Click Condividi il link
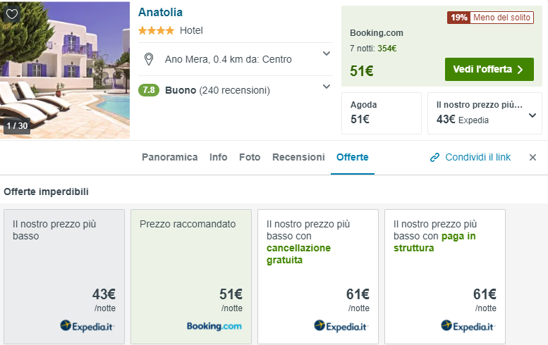Screen dimensions: 548x345 (477, 157)
